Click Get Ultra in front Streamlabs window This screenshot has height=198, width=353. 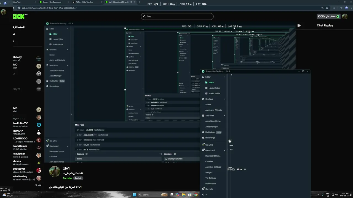[x=207, y=145]
